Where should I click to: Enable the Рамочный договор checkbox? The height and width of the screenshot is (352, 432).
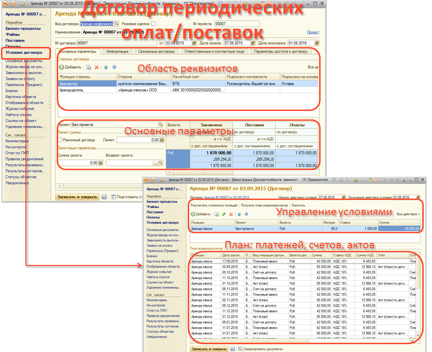pos(60,140)
